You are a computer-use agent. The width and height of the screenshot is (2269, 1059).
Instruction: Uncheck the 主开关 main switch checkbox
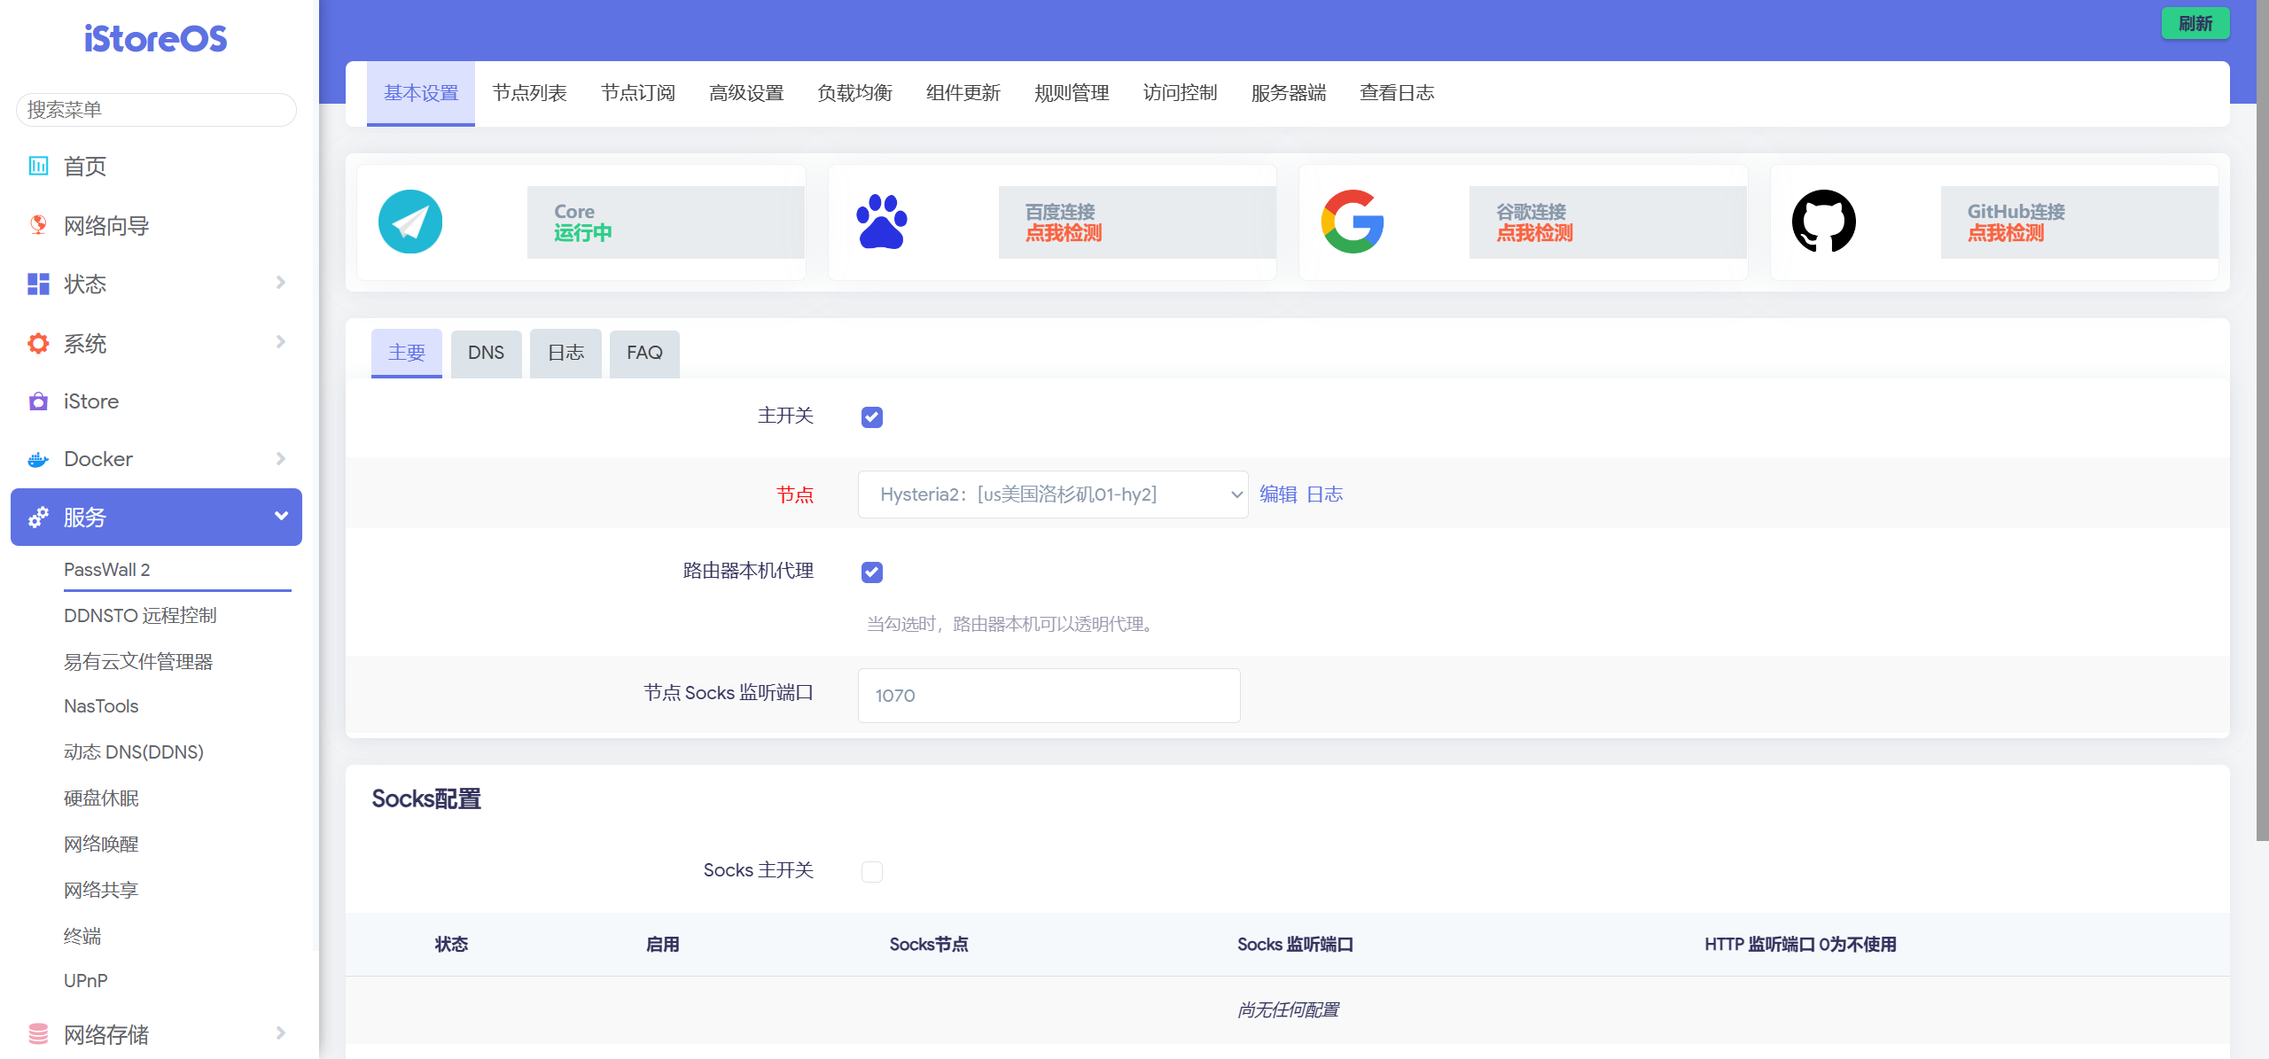(872, 417)
